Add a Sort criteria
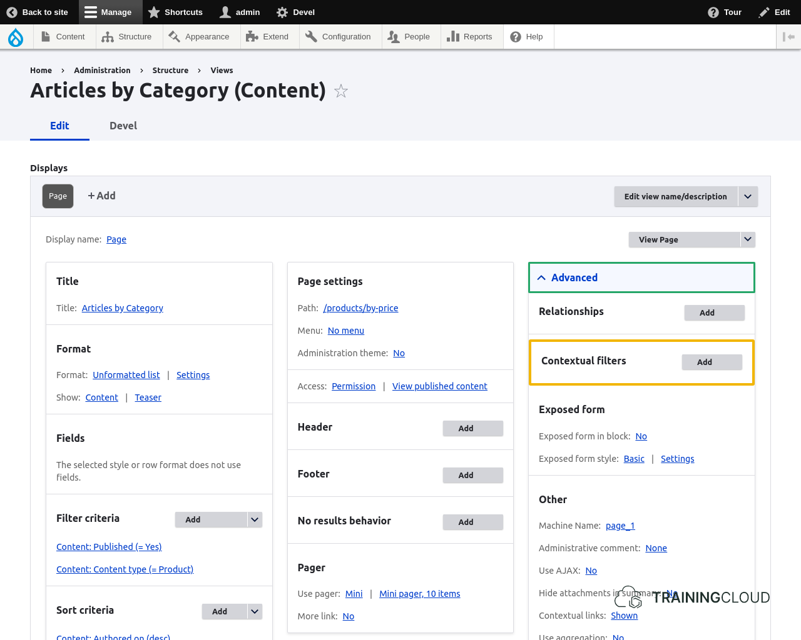 click(225, 611)
